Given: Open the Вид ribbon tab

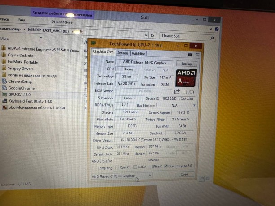Looking at the screenshot, I should tap(22, 20).
